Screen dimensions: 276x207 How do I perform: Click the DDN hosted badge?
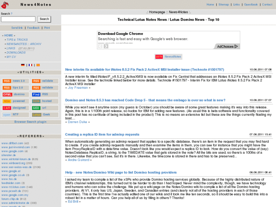pyautogui.click(x=45, y=101)
